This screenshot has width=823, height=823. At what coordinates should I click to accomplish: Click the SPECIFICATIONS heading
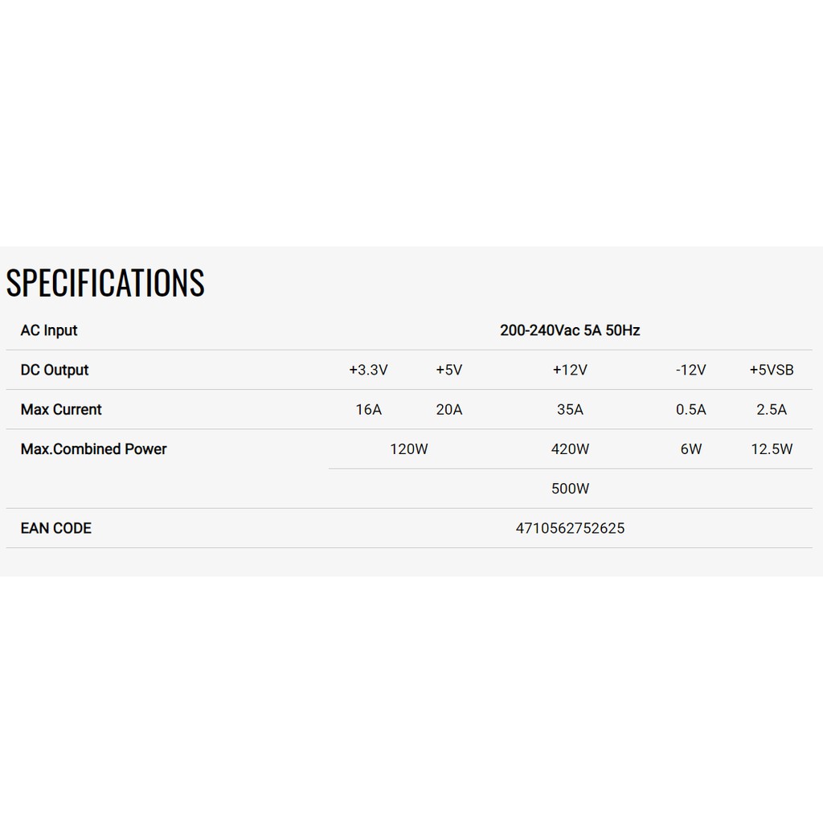pos(105,283)
